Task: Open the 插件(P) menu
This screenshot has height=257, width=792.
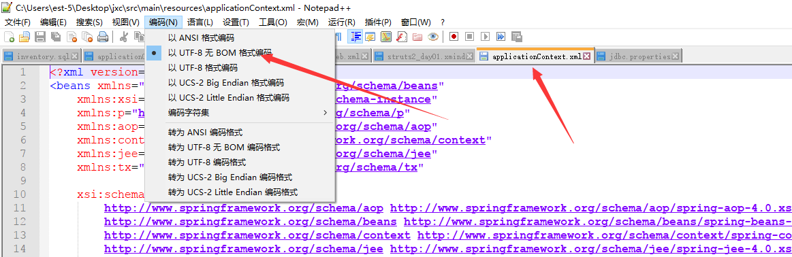Action: [x=378, y=22]
